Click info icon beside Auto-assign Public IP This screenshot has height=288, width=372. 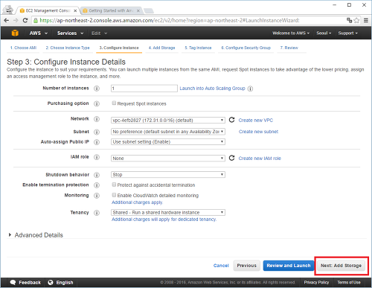coord(97,142)
